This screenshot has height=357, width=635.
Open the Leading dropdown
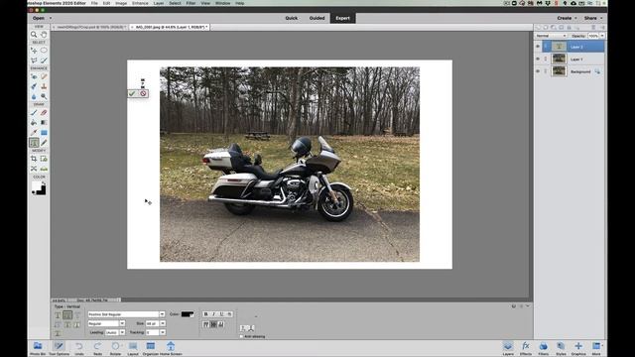point(122,332)
